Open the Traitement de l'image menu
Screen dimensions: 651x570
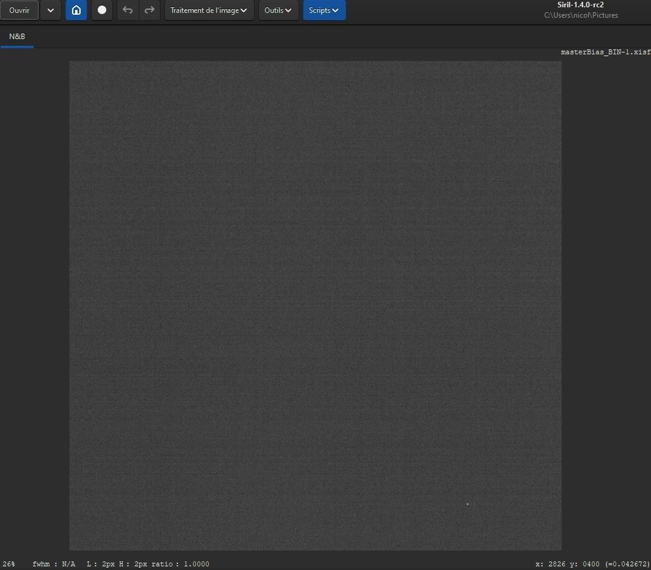click(x=209, y=10)
